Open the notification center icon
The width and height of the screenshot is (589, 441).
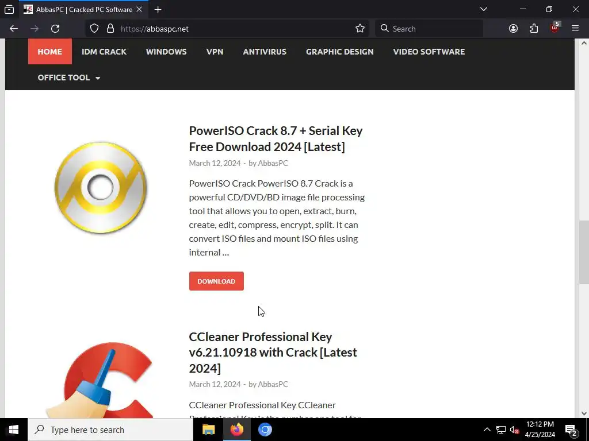(x=571, y=430)
